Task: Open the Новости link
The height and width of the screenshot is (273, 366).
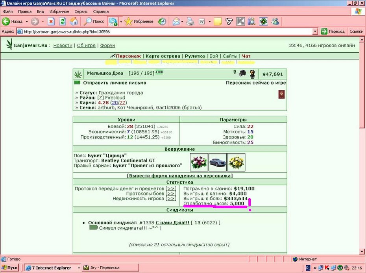Action: coord(63,46)
